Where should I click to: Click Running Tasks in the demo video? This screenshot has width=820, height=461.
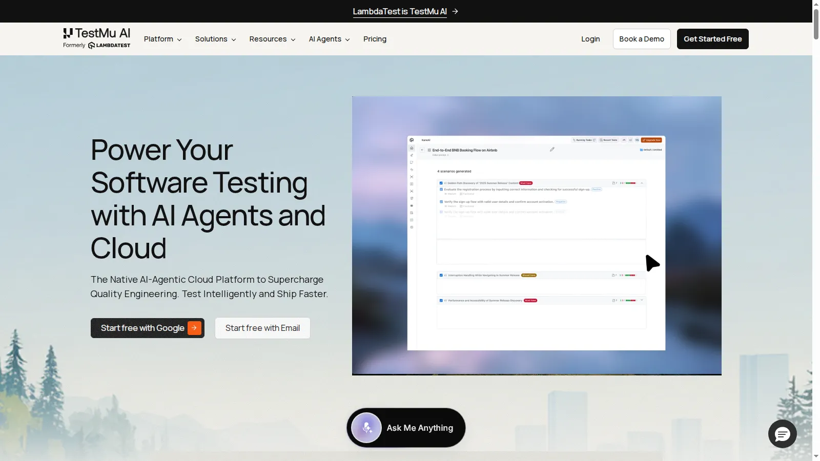click(x=584, y=140)
